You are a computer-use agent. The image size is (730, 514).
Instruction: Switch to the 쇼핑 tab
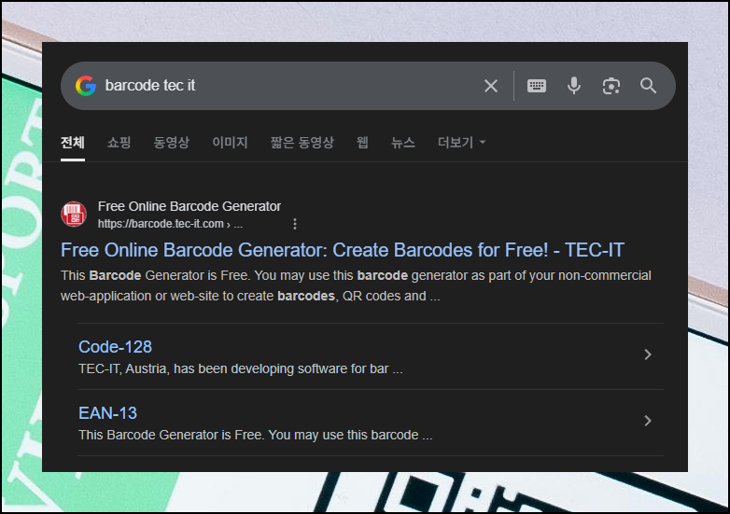(119, 143)
